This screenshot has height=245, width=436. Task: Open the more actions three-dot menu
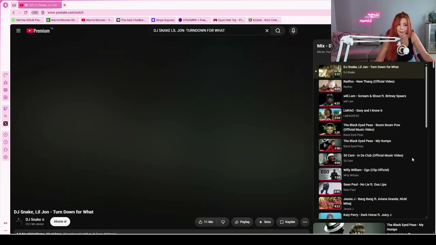[305, 222]
